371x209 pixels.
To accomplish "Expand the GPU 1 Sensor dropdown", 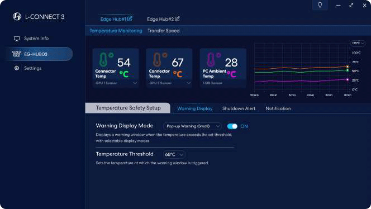I will [135, 83].
